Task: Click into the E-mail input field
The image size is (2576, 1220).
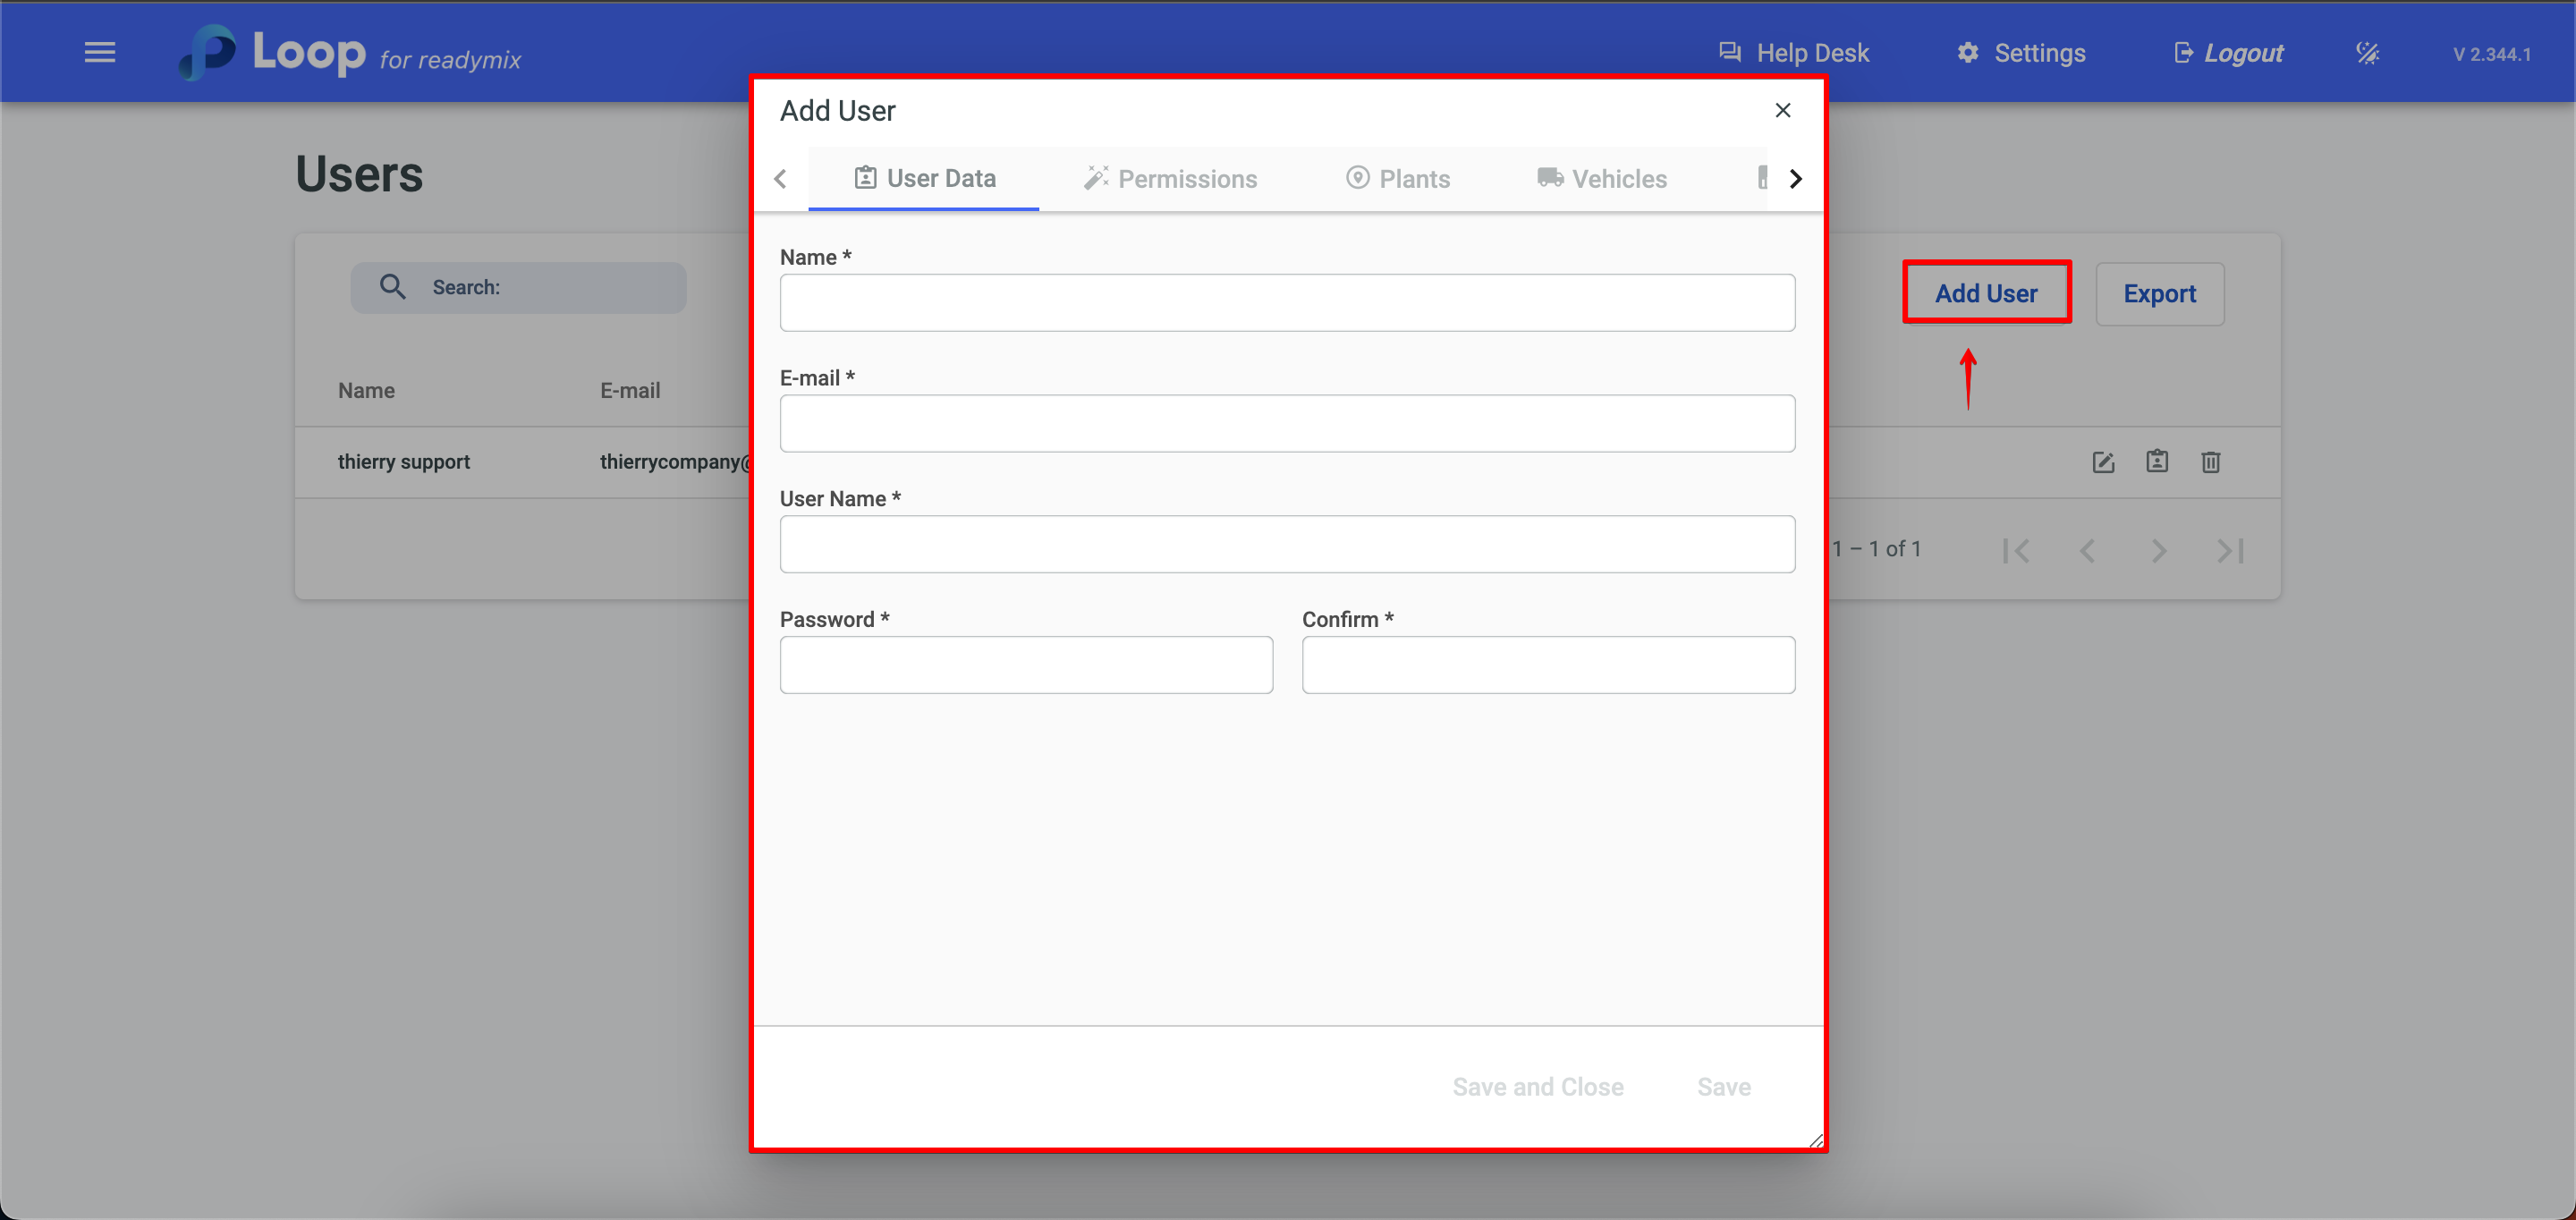Action: 1286,424
